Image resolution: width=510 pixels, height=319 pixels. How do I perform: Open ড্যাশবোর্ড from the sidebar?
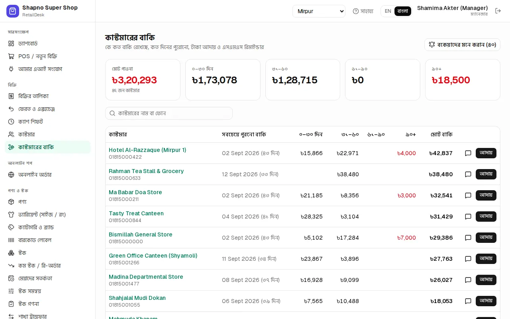(47, 43)
